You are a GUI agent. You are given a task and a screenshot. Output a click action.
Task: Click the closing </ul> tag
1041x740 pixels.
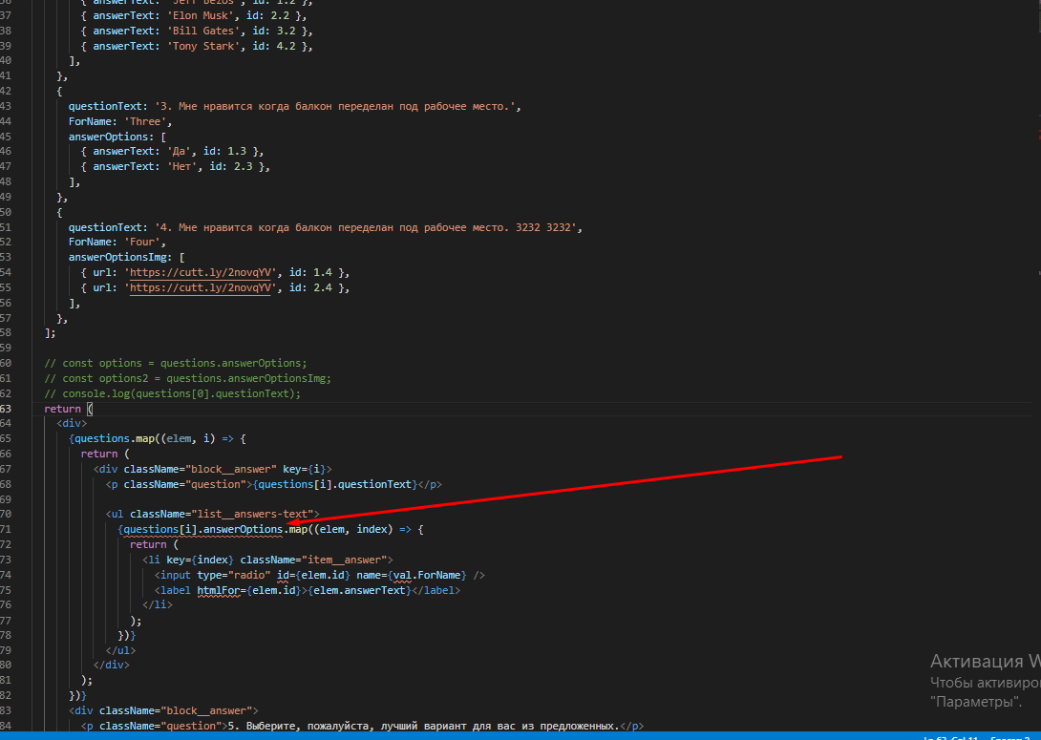(121, 651)
